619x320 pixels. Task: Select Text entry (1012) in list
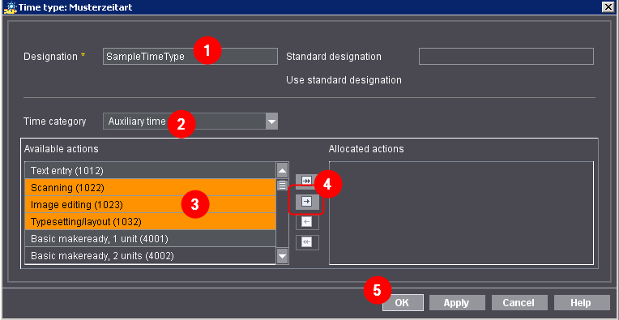(150, 170)
